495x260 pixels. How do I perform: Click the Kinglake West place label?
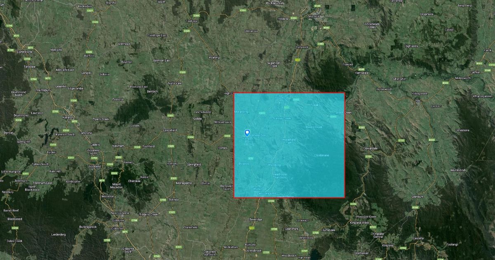click(360, 222)
